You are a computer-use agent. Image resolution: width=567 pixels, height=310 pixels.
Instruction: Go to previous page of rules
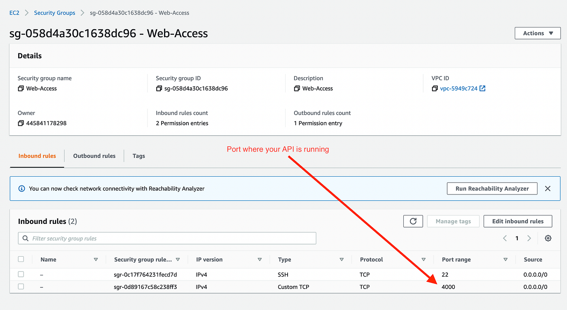tap(505, 238)
